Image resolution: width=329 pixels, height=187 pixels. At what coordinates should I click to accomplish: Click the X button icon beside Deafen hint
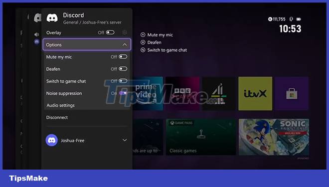pos(143,42)
